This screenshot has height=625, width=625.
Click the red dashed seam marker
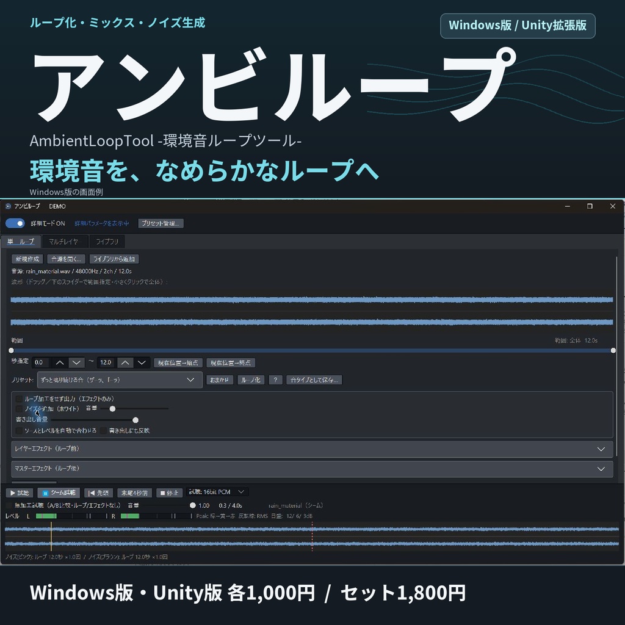(x=312, y=536)
